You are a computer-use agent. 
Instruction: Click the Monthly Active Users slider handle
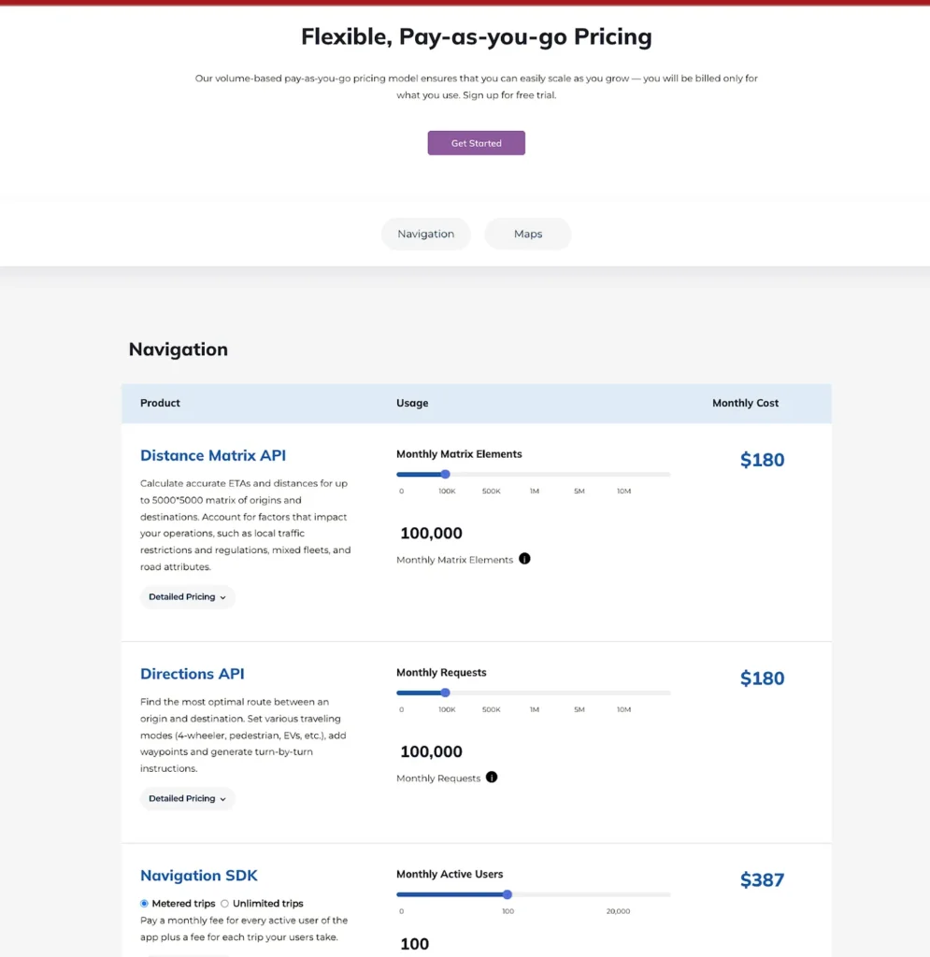[508, 894]
